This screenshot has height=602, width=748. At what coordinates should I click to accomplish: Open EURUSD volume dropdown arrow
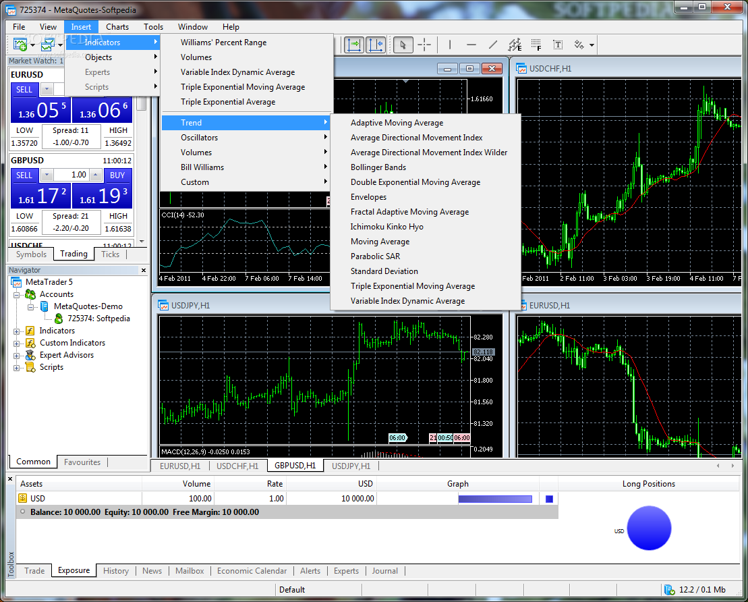[47, 89]
